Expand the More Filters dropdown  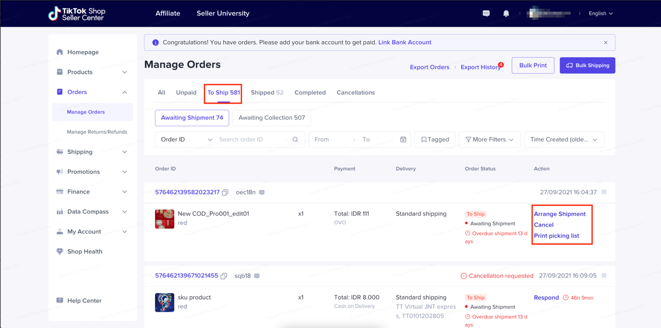click(489, 140)
